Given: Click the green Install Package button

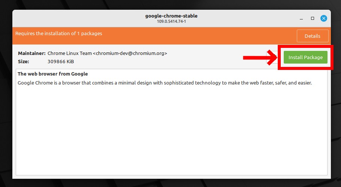Looking at the screenshot, I should [x=305, y=57].
